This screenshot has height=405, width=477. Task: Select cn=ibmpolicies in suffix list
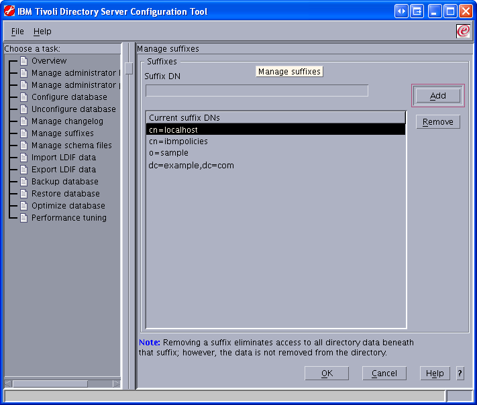tap(276, 141)
